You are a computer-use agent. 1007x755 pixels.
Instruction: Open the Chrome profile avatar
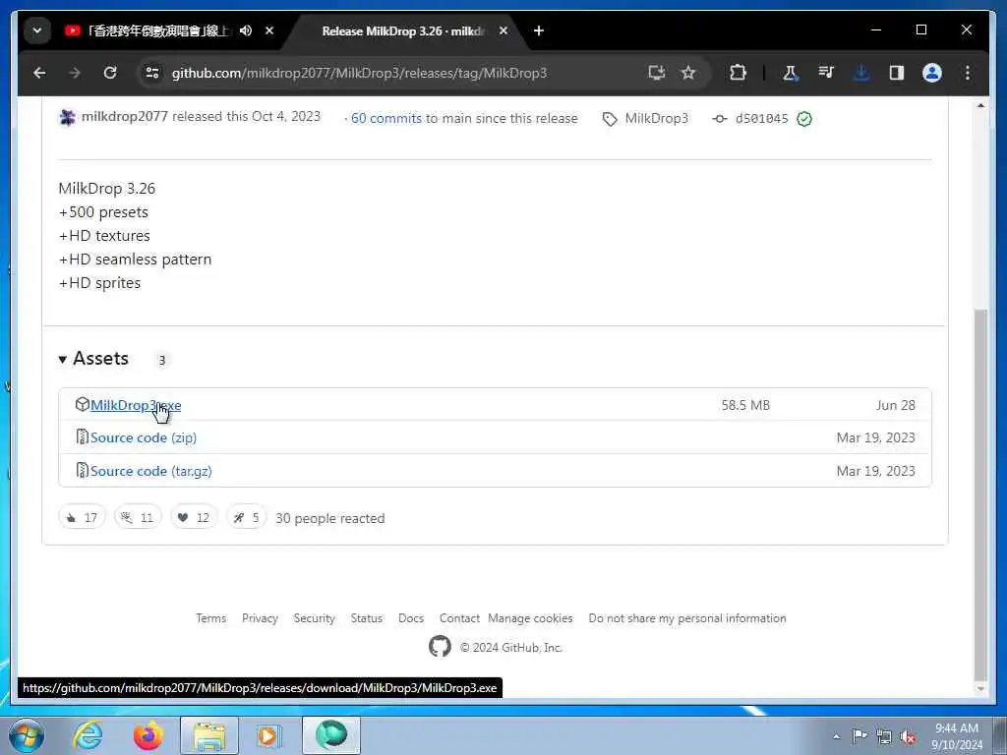(x=932, y=73)
